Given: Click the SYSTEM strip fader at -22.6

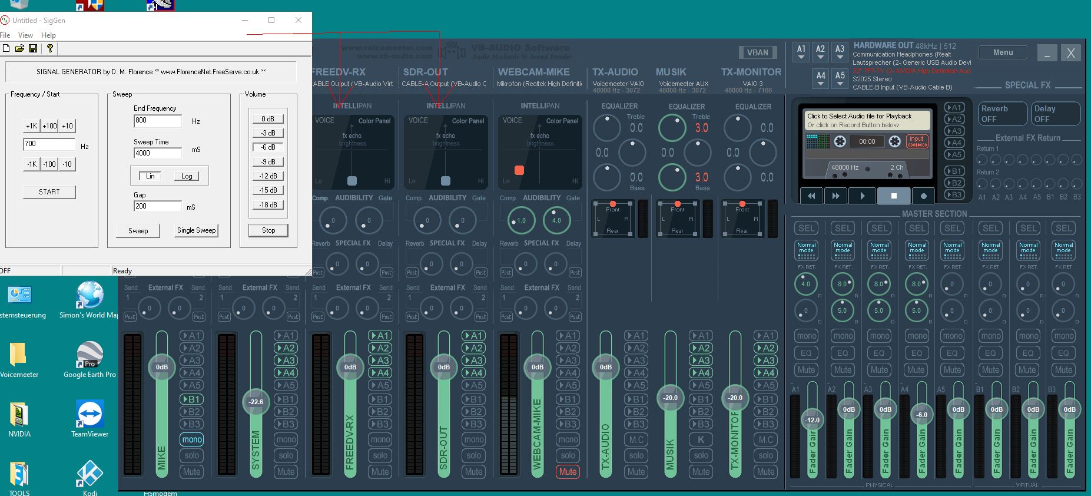Looking at the screenshot, I should [256, 402].
